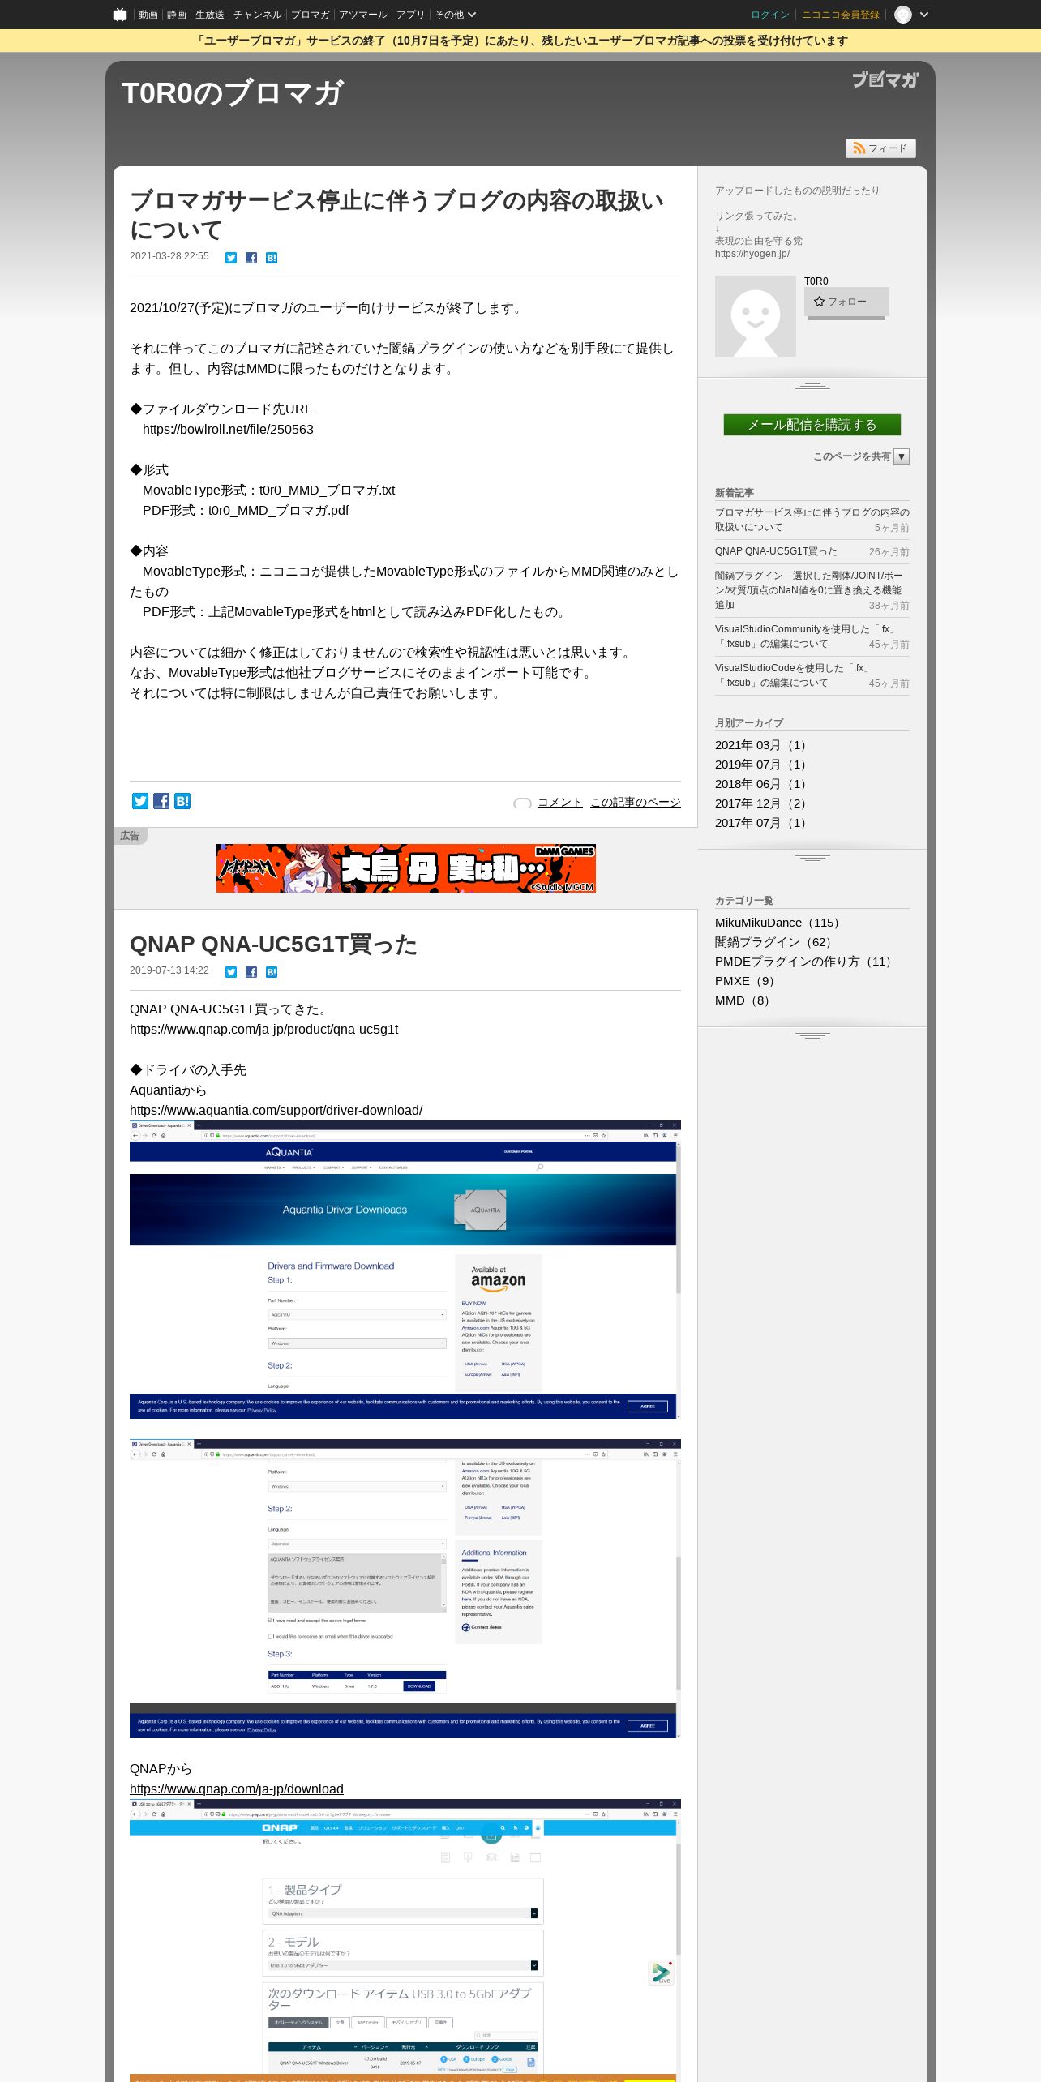
Task: Open the PMXE category
Action: coord(748,981)
